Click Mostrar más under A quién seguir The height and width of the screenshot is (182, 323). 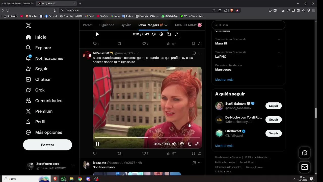[x=224, y=146]
